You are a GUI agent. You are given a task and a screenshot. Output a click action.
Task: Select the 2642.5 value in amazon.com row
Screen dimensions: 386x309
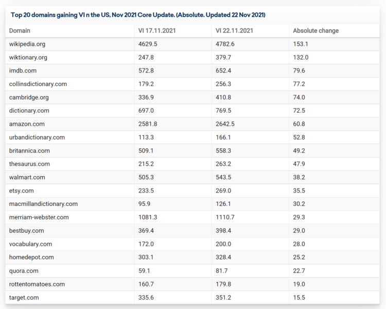coord(225,124)
